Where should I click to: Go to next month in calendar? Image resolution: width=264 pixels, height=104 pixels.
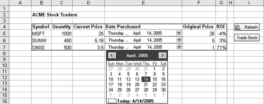tap(162, 55)
